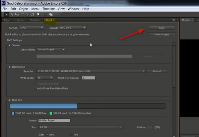Click the green DVD-ROM content swatch

coord(51,113)
